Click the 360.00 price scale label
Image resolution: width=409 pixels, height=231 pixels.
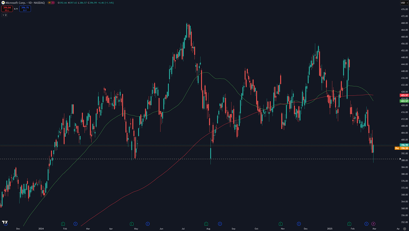(405, 208)
